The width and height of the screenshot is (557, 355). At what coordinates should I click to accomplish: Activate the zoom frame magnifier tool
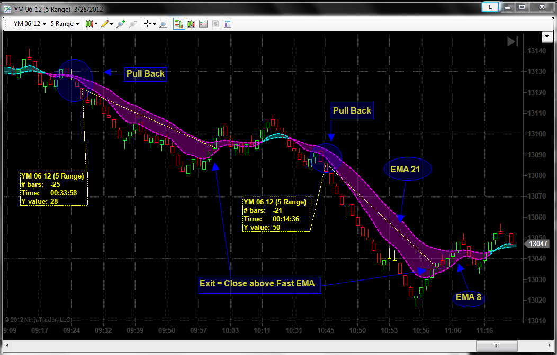click(163, 24)
